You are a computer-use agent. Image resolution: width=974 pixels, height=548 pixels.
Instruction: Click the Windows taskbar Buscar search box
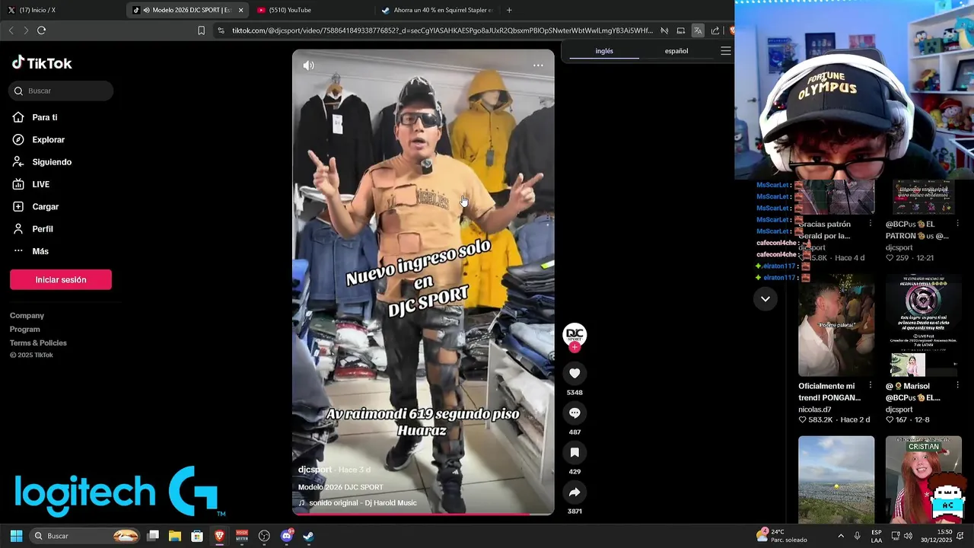(85, 536)
